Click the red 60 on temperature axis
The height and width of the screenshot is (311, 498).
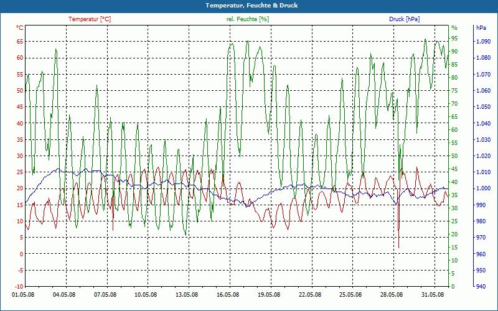(20, 58)
